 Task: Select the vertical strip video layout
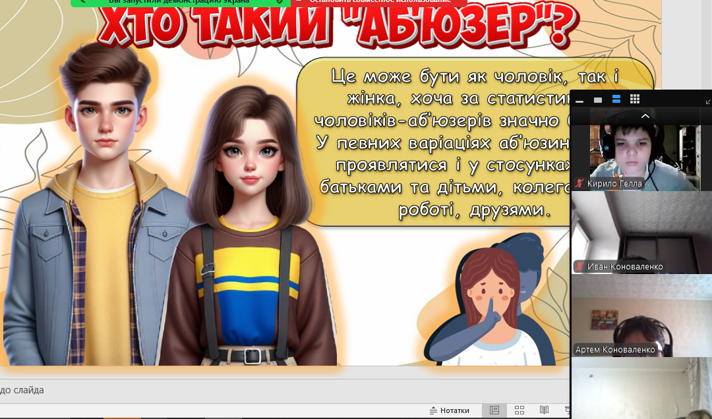point(616,99)
